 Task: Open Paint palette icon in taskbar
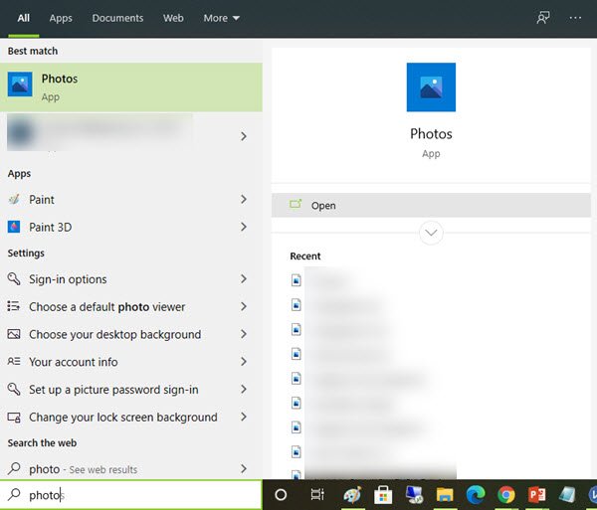352,495
